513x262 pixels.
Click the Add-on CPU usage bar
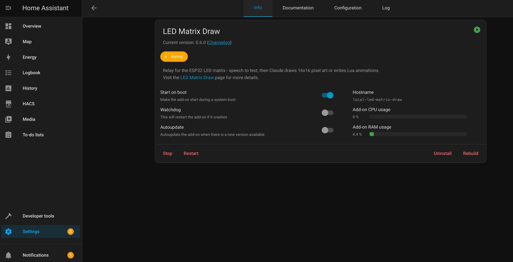coord(418,117)
